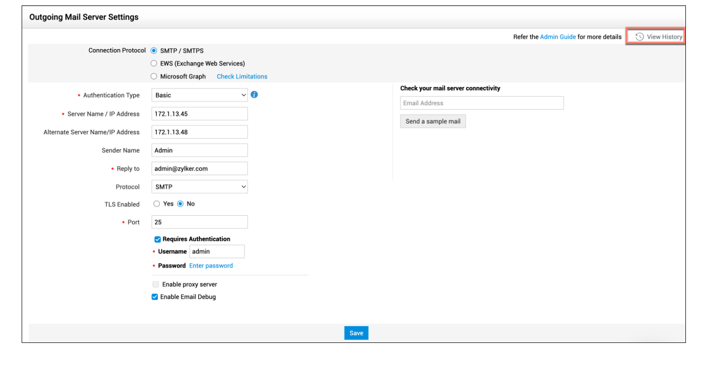Click the Authentication Type info icon
711x367 pixels.
click(x=254, y=95)
